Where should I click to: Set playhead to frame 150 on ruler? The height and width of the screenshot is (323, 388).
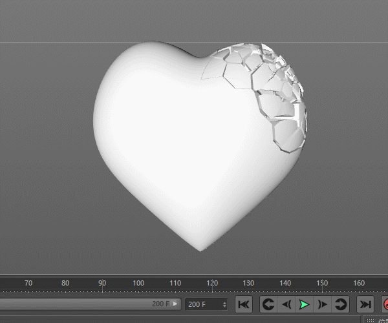point(322,283)
